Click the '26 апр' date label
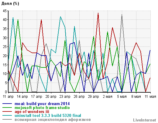The width and height of the screenshot is (158, 123). (x=79, y=97)
